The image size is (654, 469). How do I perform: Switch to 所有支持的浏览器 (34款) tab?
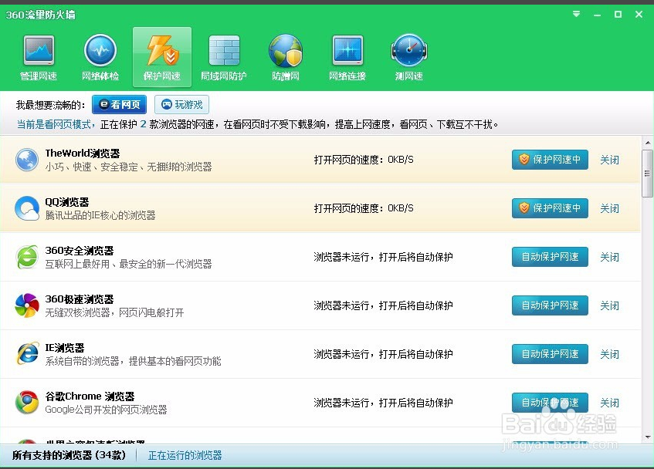pyautogui.click(x=69, y=455)
